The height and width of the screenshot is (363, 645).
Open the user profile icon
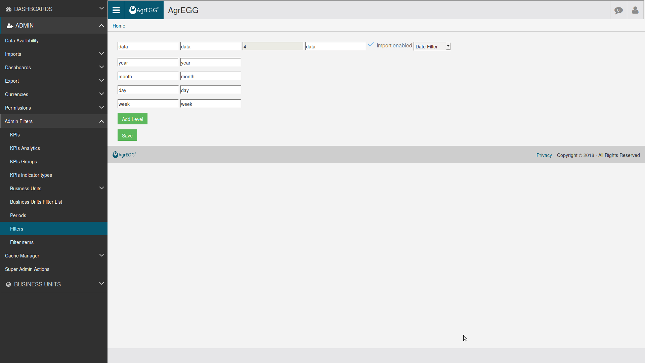[x=635, y=10]
